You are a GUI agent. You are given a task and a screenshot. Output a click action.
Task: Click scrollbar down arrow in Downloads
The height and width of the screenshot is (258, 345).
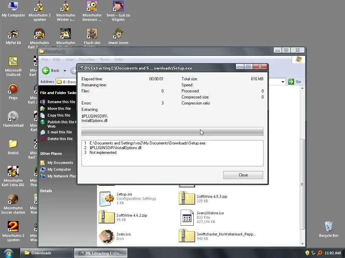pos(303,244)
